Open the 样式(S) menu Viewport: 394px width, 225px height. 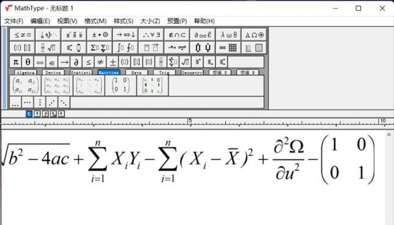(123, 21)
